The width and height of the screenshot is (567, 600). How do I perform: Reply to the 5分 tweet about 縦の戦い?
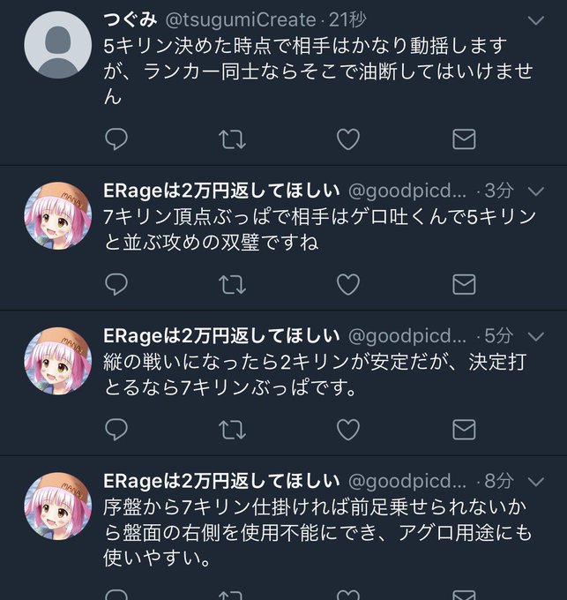[116, 430]
